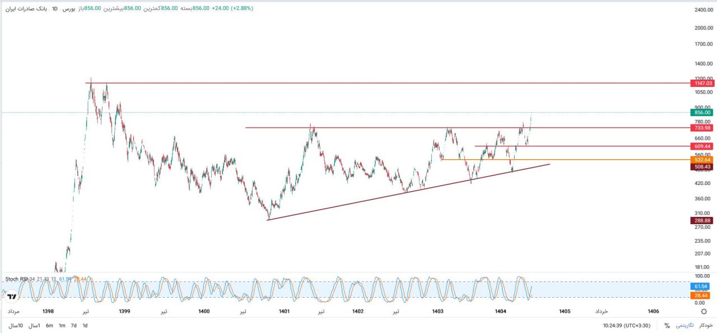
Task: Select the 508.43 trendline price label
Action: click(x=703, y=166)
